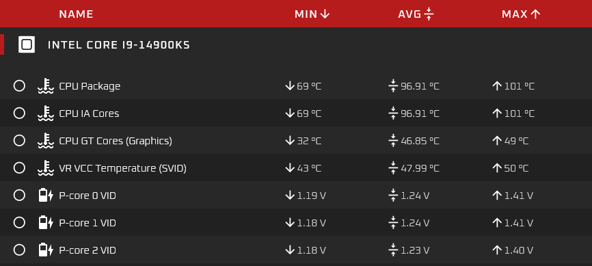Click the NAME column header
Screen dimensions: 592x266
pyautogui.click(x=77, y=14)
